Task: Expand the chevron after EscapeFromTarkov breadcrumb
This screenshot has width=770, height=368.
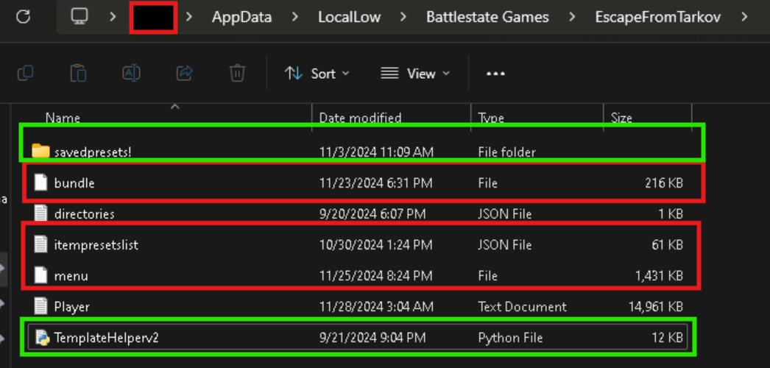Action: [x=745, y=17]
